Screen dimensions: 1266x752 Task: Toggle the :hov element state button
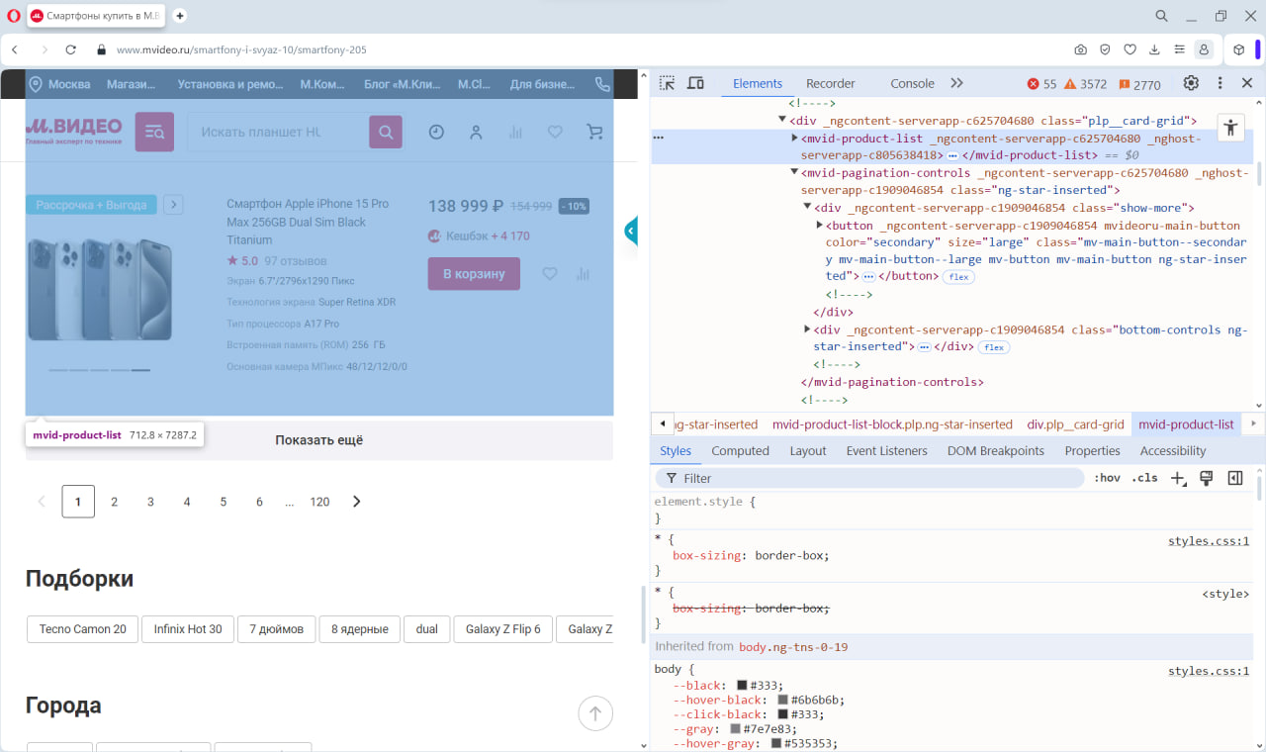pyautogui.click(x=1107, y=478)
